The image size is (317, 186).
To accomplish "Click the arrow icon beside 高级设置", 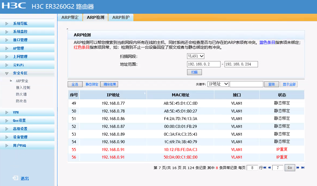I will [x=7, y=129].
